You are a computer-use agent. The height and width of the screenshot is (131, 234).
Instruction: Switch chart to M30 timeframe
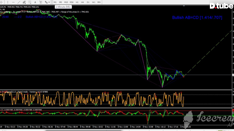(x=72, y=2)
